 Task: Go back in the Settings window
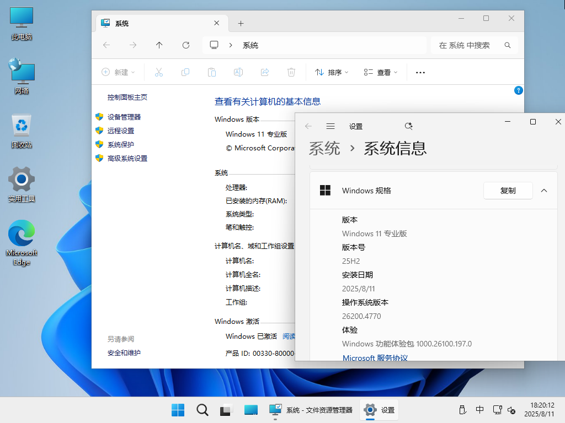pyautogui.click(x=308, y=126)
